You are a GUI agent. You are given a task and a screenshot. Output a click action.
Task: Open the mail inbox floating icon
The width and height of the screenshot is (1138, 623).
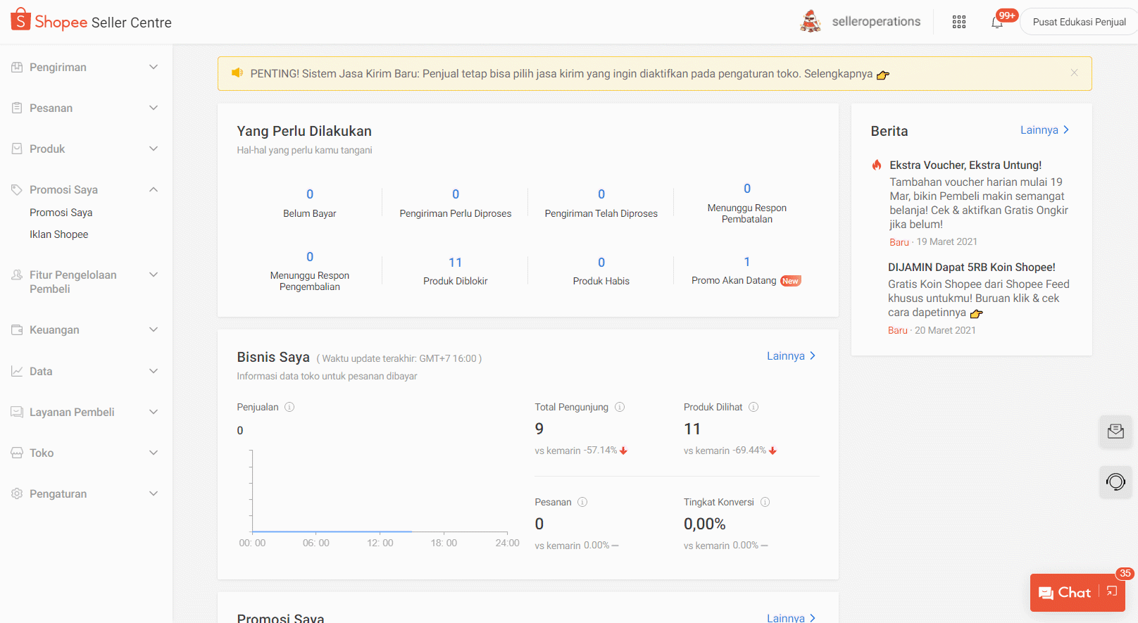pos(1115,432)
